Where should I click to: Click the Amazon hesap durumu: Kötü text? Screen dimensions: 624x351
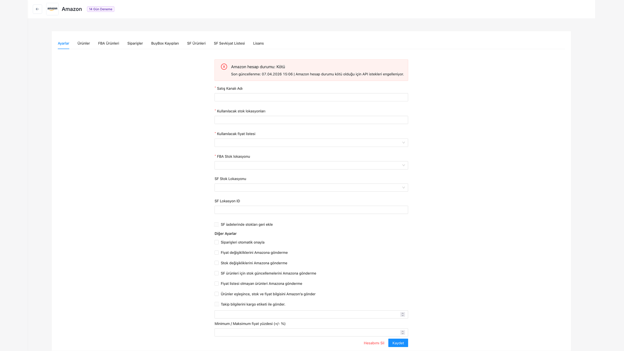(258, 67)
